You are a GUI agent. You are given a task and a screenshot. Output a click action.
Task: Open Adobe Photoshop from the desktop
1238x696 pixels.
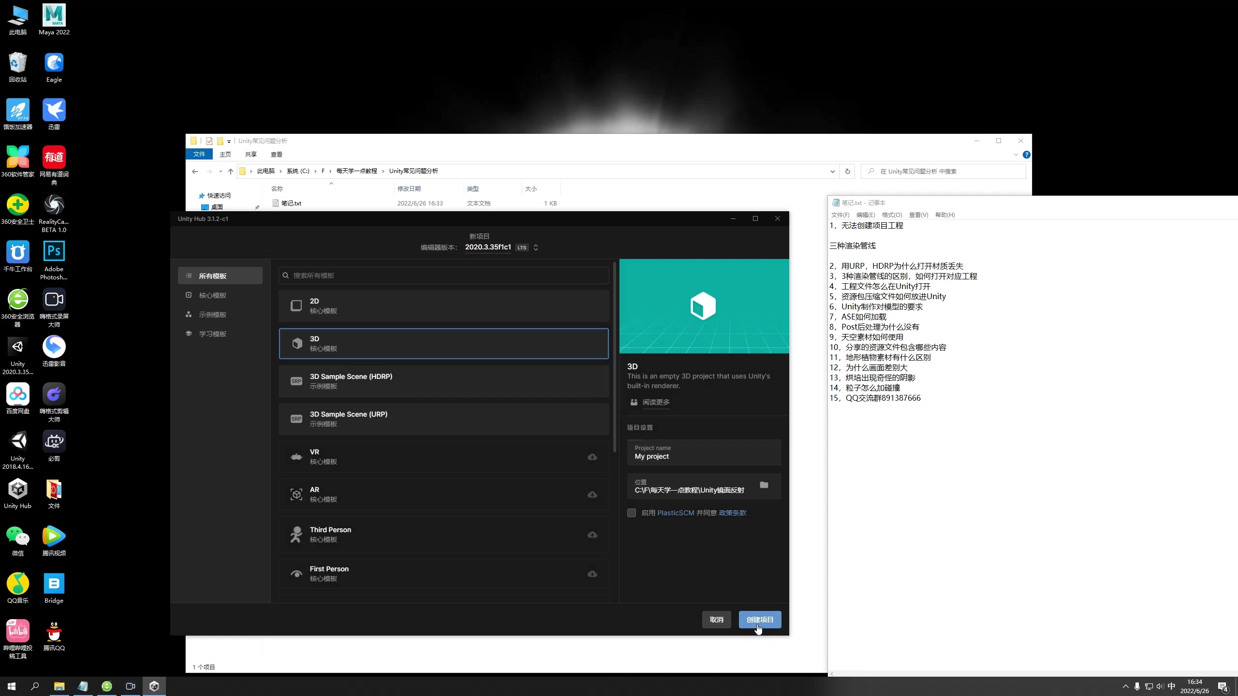coord(54,252)
